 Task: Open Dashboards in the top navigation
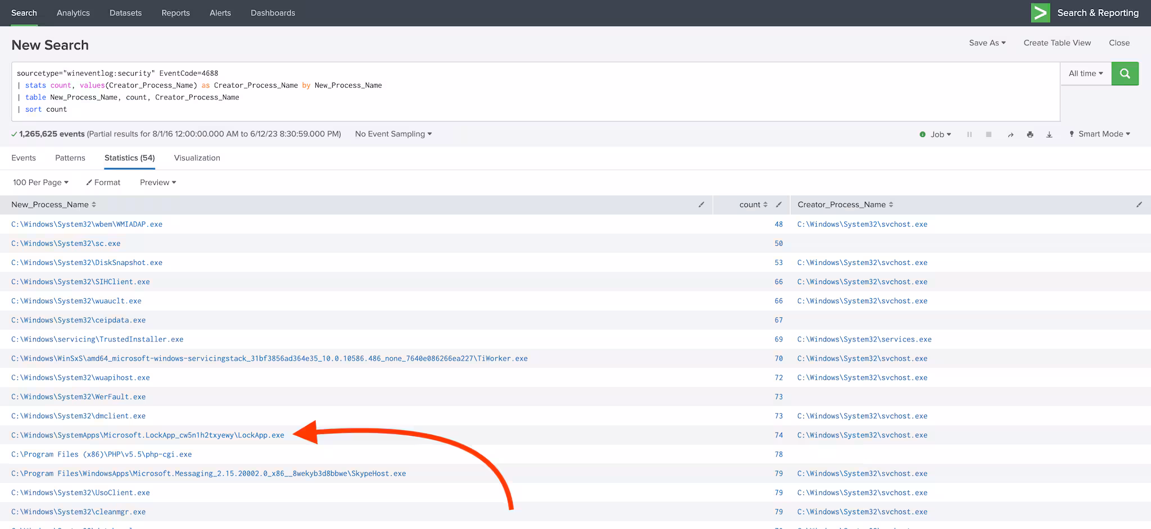click(273, 13)
